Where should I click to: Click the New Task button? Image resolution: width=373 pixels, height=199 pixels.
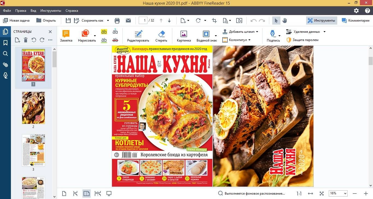coord(16,21)
